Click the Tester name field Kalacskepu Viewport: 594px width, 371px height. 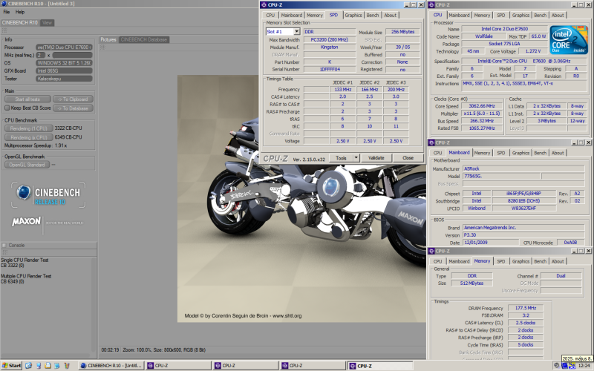(64, 79)
